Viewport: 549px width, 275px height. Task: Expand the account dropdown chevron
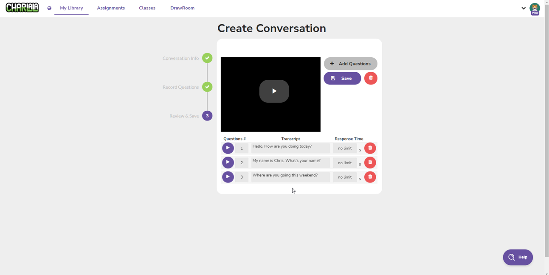524,8
